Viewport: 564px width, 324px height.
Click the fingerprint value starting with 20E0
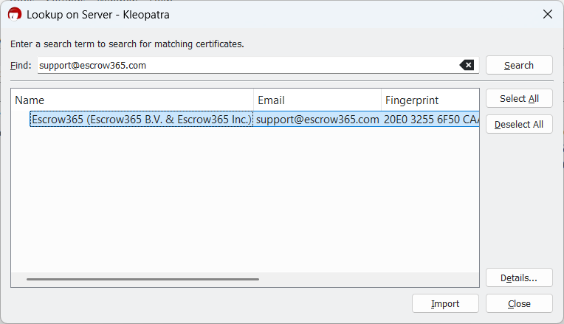[x=431, y=119]
